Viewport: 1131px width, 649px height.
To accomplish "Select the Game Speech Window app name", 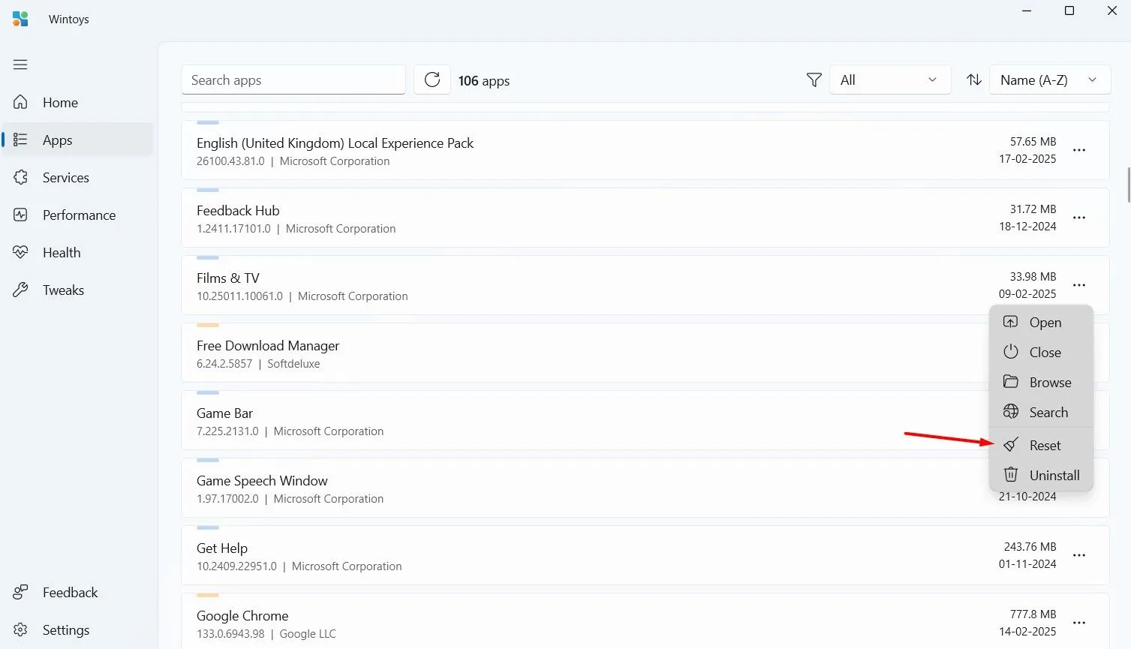I will (262, 481).
